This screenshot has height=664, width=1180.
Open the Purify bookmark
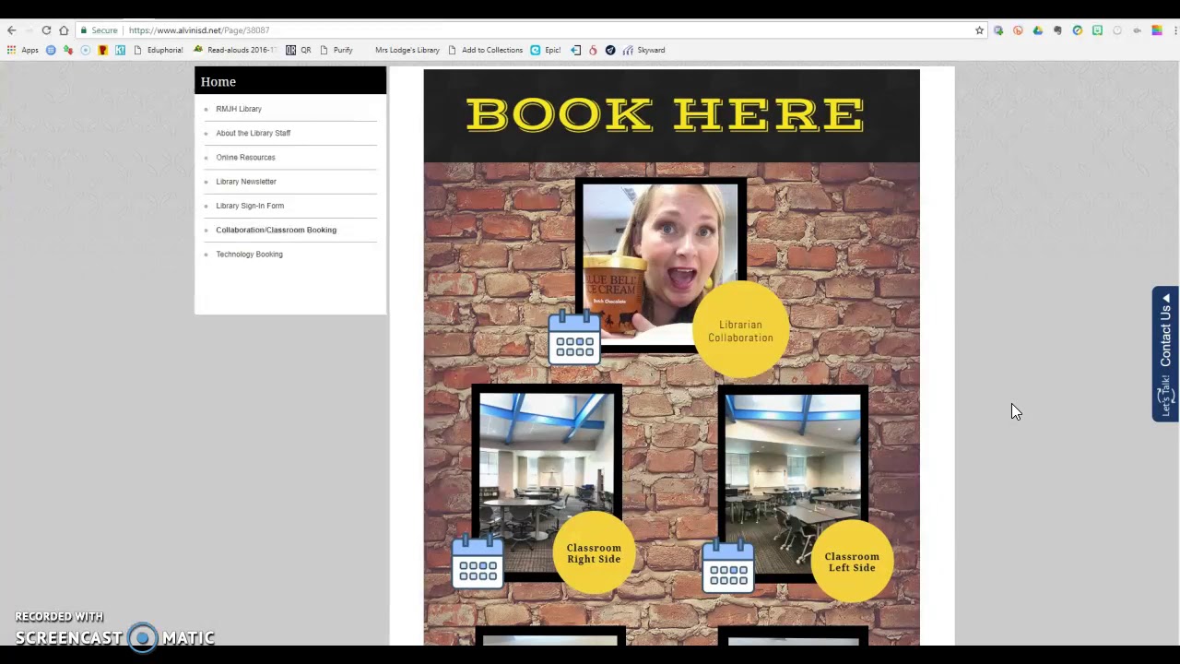336,50
